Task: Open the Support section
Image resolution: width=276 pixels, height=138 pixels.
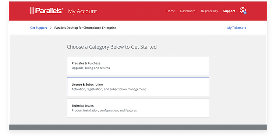Action: click(x=229, y=11)
